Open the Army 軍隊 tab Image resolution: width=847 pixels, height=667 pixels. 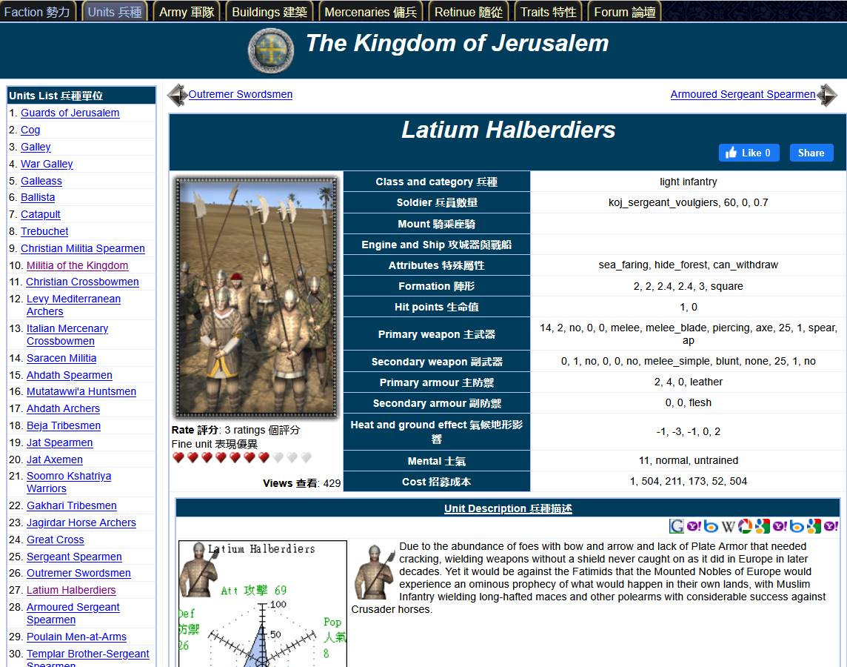187,12
